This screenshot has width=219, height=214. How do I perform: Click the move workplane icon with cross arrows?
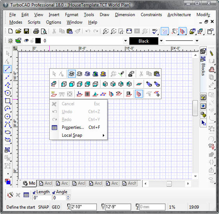tap(157, 94)
